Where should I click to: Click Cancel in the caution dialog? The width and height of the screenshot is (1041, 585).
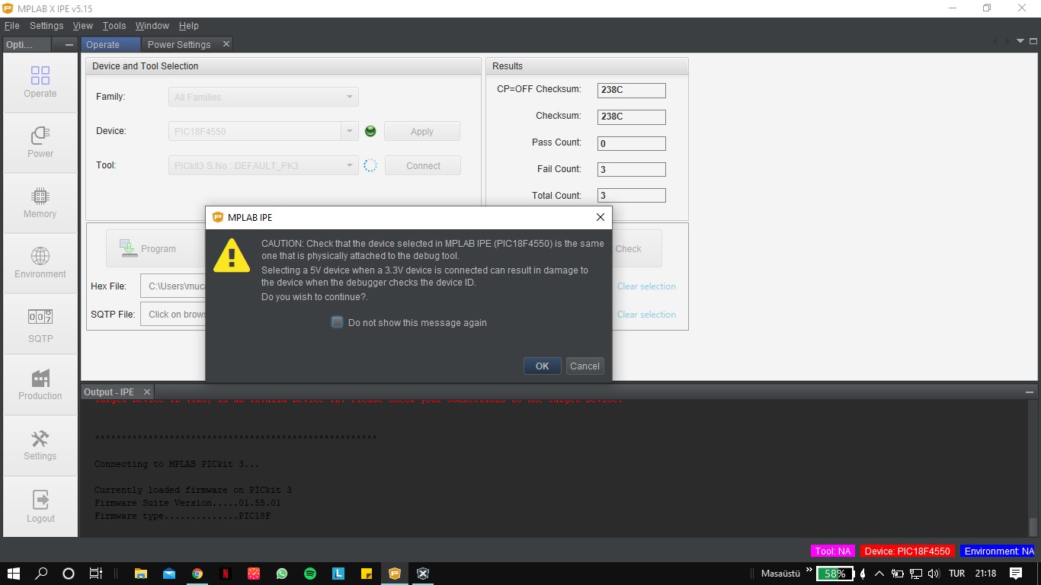point(585,366)
